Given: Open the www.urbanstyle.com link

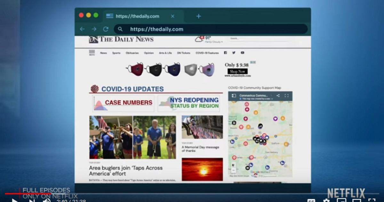Looking at the screenshot, I should 237,76.
